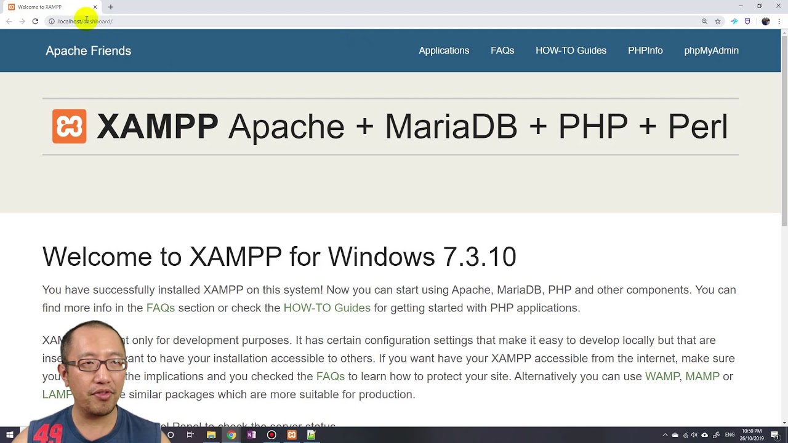The image size is (788, 443).
Task: Open the volume icon in system tray
Action: click(x=694, y=435)
